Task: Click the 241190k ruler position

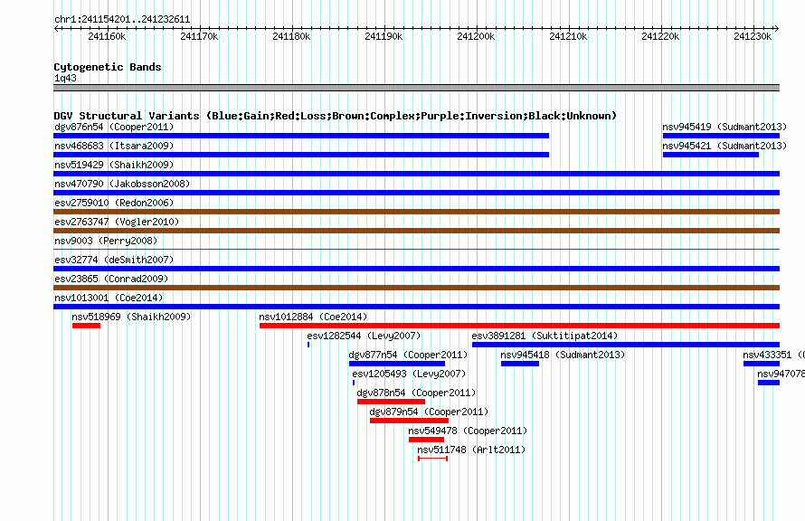Action: coord(384,36)
